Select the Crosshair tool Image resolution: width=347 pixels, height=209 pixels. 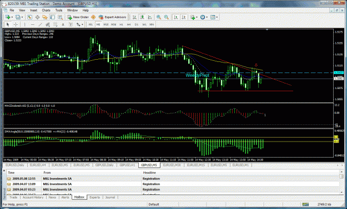coord(16,24)
